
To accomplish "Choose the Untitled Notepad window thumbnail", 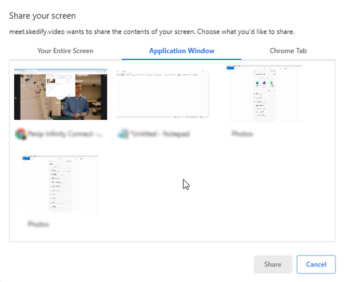I will pos(162,94).
